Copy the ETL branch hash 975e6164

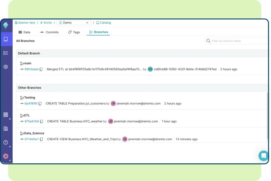42,122
